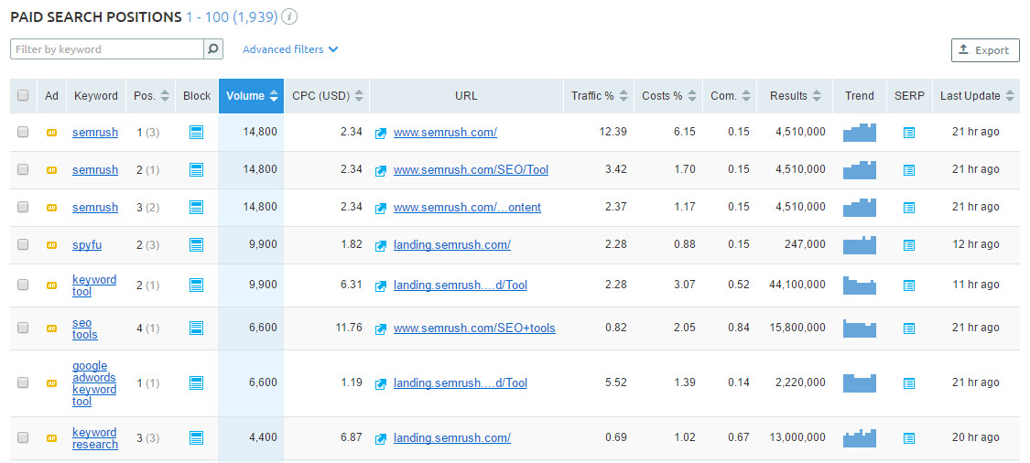This screenshot has height=463, width=1030.
Task: Click the trend chart in keyword tool row
Action: click(x=859, y=285)
